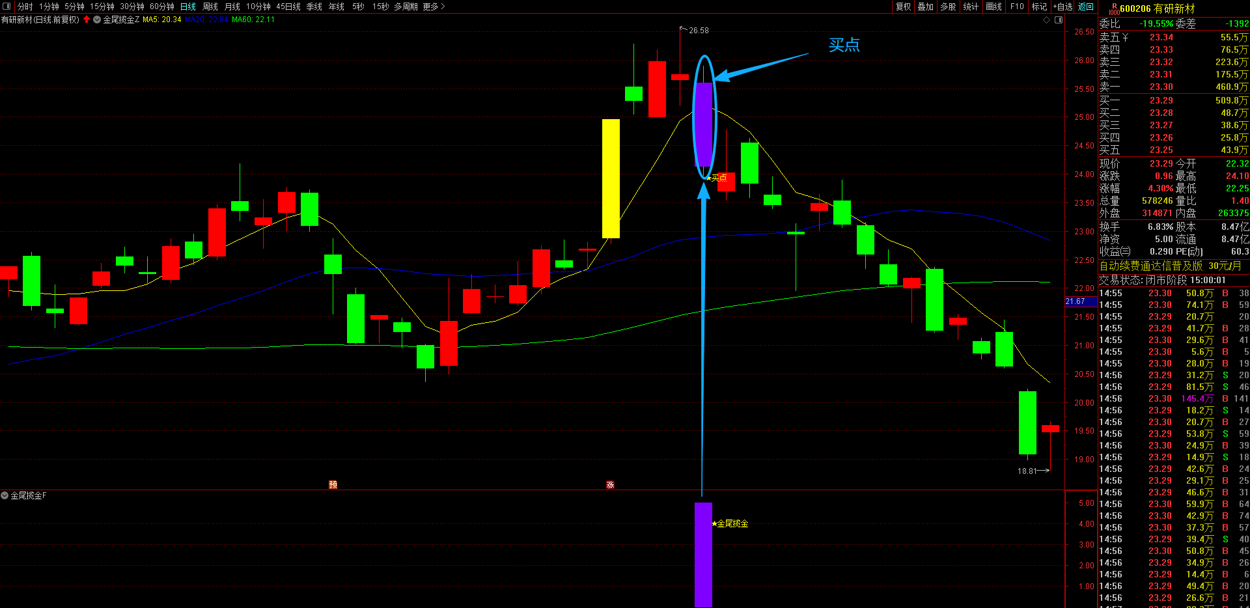This screenshot has height=608, width=1250.
Task: Click the tall yellow candlestick
Action: [611, 178]
